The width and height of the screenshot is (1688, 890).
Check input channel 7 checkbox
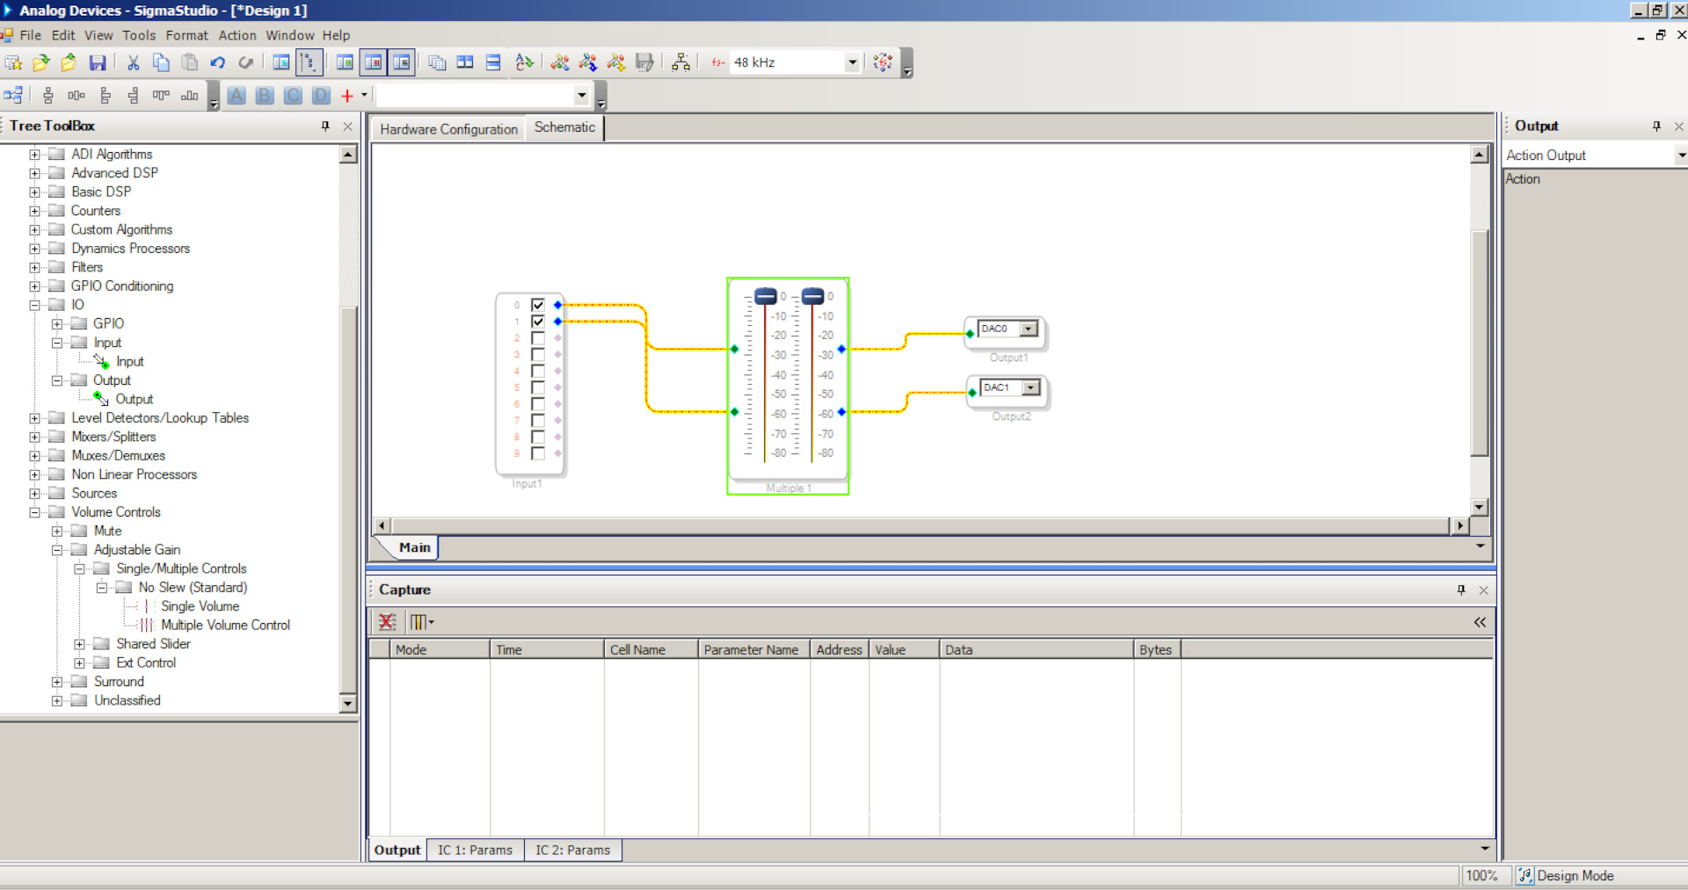pos(538,420)
